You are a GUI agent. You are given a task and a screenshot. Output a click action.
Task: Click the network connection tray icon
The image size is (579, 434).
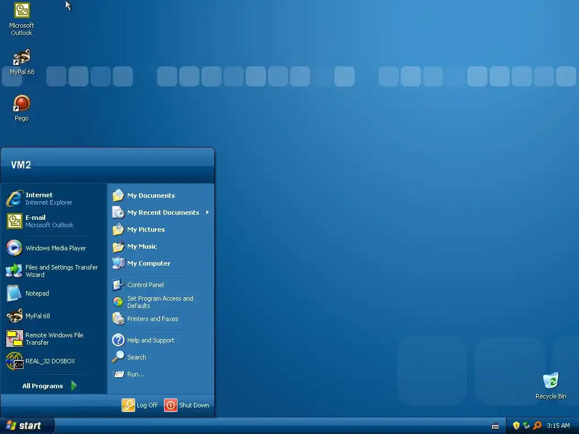(x=526, y=426)
